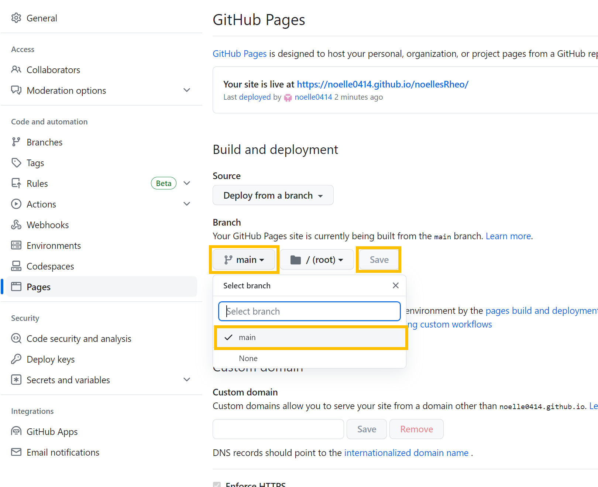
Task: Click the folder icon in root selector
Action: 296,260
